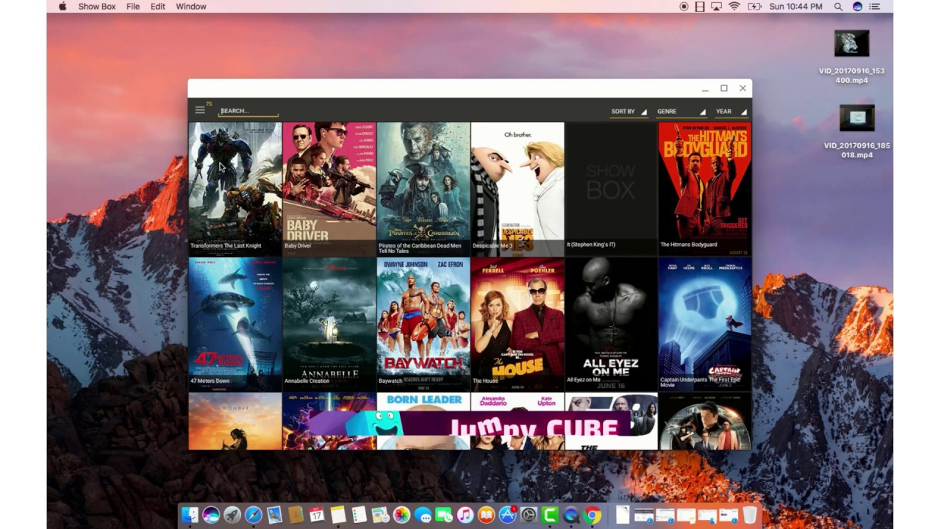Open the Apple menu
This screenshot has height=529, width=941.
click(x=62, y=7)
